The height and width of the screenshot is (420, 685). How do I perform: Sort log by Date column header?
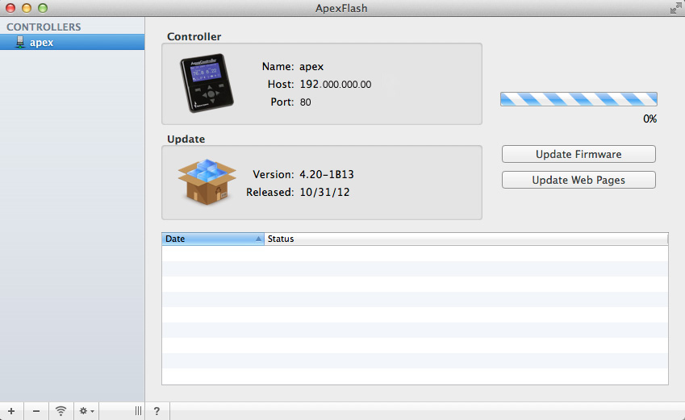(x=213, y=239)
